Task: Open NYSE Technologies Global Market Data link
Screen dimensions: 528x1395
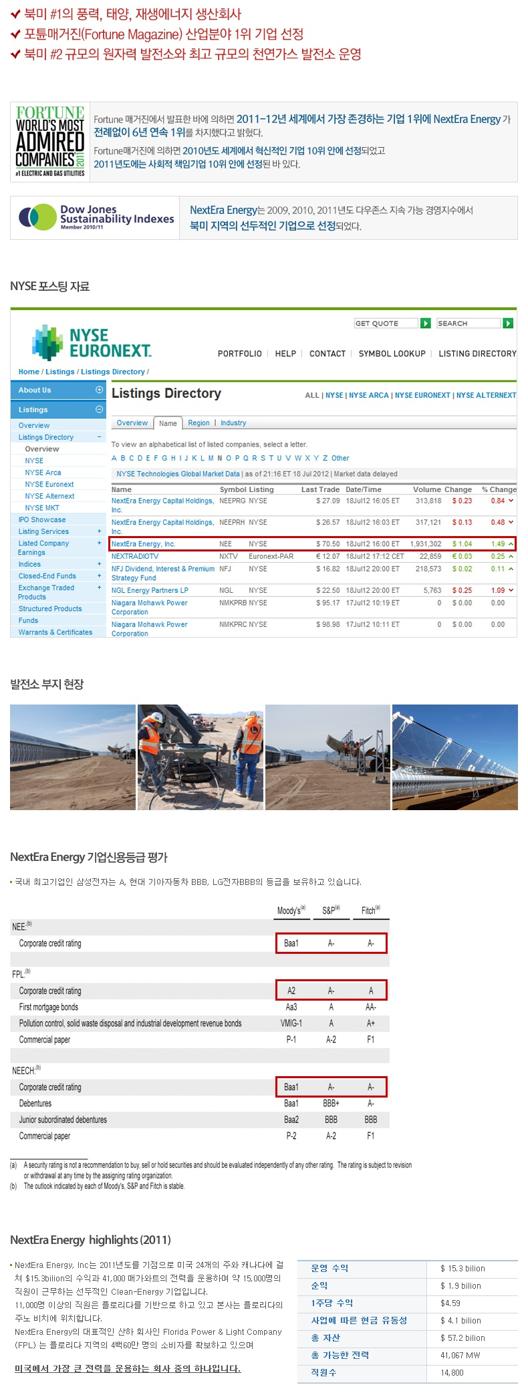Action: [178, 474]
